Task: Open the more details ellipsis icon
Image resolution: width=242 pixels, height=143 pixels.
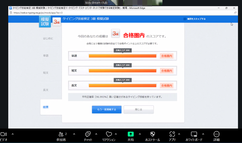Action: (216, 134)
